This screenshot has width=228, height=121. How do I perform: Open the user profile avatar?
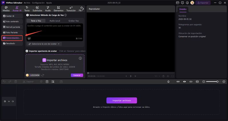[192, 3]
